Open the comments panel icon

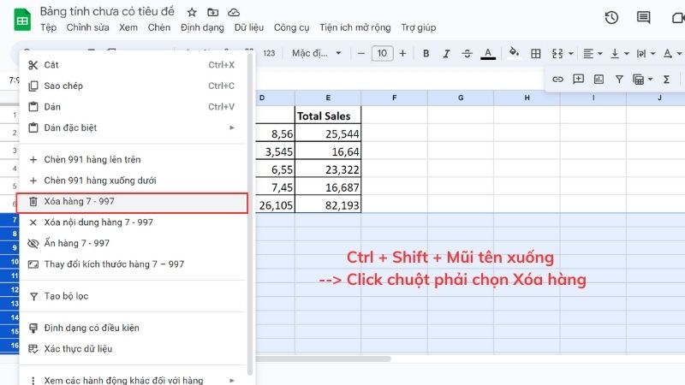tap(643, 17)
